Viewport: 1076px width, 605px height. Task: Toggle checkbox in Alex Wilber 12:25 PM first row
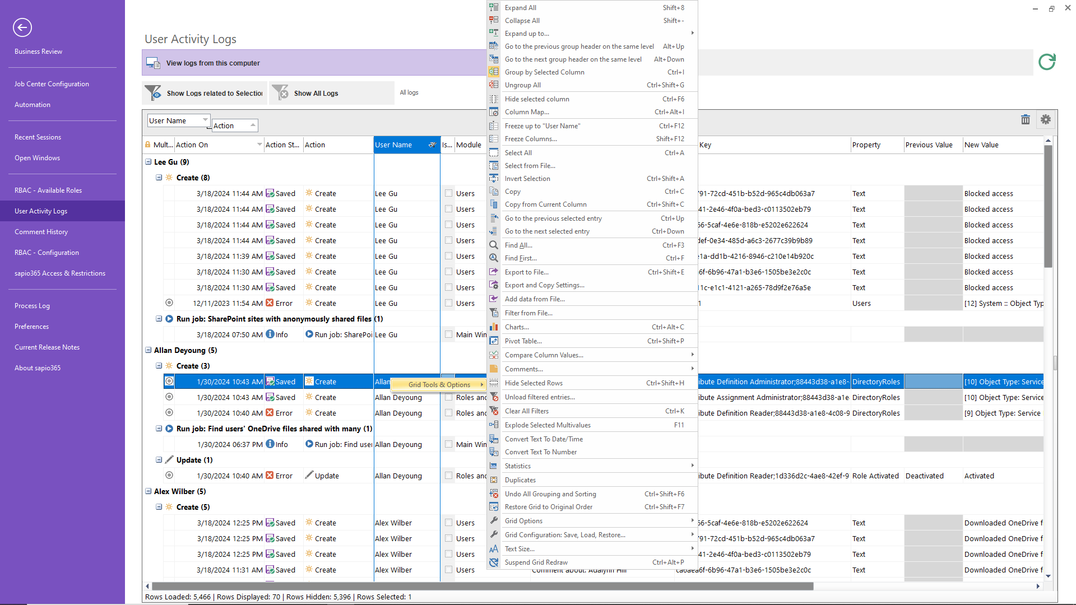click(448, 523)
